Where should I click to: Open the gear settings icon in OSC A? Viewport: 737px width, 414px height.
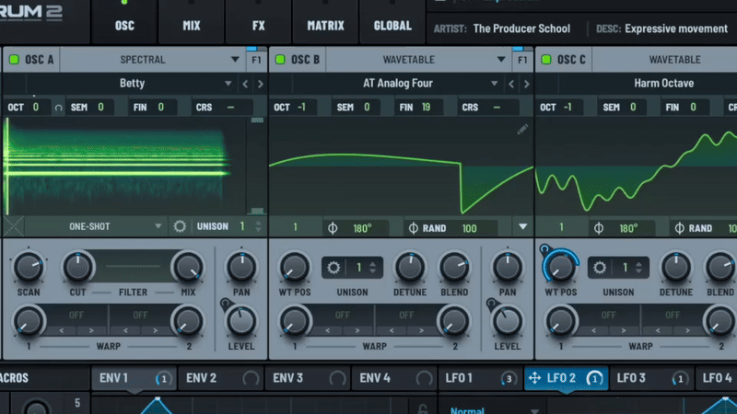click(x=179, y=226)
